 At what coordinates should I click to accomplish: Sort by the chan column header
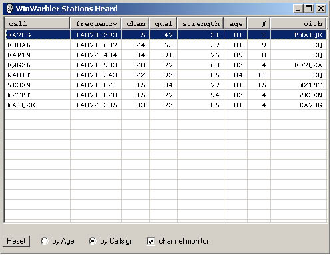pos(135,23)
